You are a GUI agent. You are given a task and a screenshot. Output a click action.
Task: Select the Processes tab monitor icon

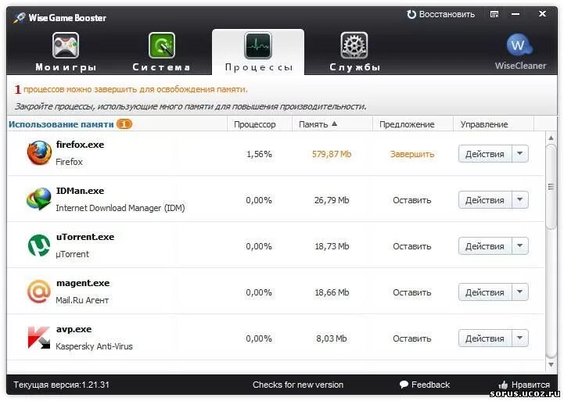tap(258, 45)
